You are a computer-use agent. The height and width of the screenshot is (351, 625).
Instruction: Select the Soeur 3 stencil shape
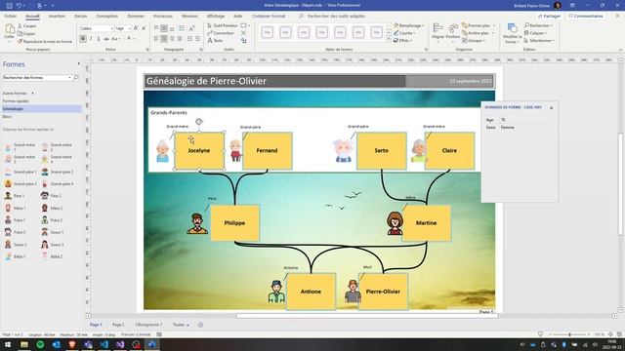(52, 245)
